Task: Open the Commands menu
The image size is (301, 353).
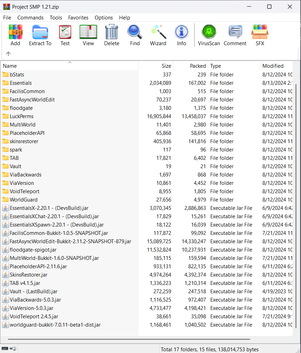Action: 30,18
